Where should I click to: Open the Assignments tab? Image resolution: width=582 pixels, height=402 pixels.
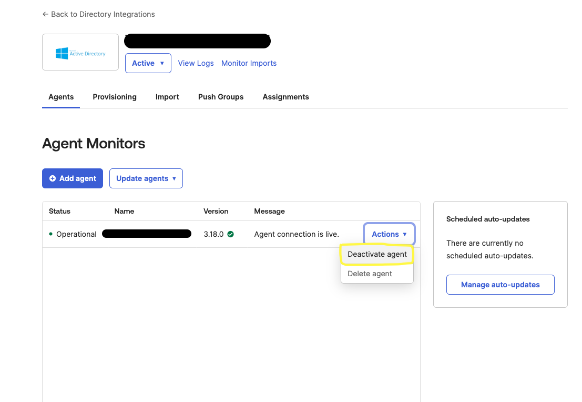285,97
